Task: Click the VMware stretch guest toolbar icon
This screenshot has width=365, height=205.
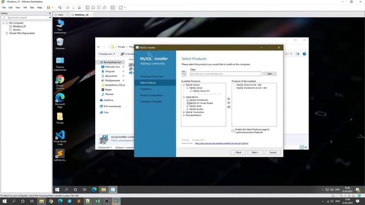Action: pyautogui.click(x=121, y=7)
